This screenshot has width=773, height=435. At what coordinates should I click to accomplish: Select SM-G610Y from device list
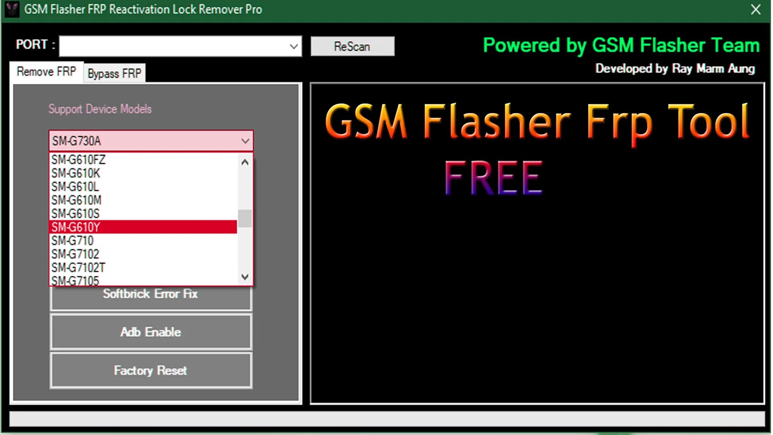tap(143, 227)
